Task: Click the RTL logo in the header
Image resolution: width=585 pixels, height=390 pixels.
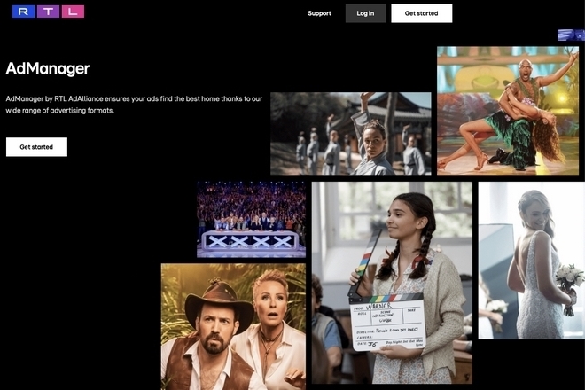Action: point(48,12)
